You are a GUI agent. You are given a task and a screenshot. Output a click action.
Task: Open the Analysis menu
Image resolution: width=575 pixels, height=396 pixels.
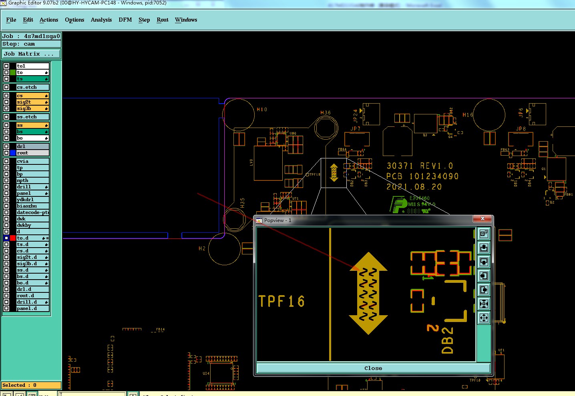tap(101, 20)
